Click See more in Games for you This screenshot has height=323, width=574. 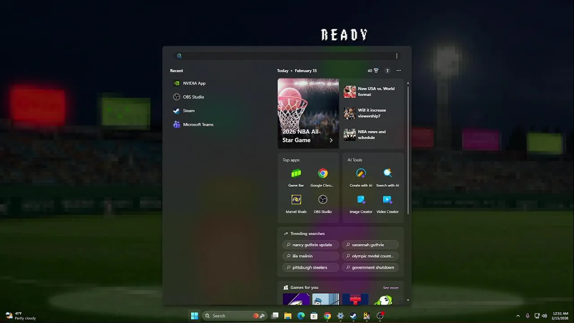(391, 288)
